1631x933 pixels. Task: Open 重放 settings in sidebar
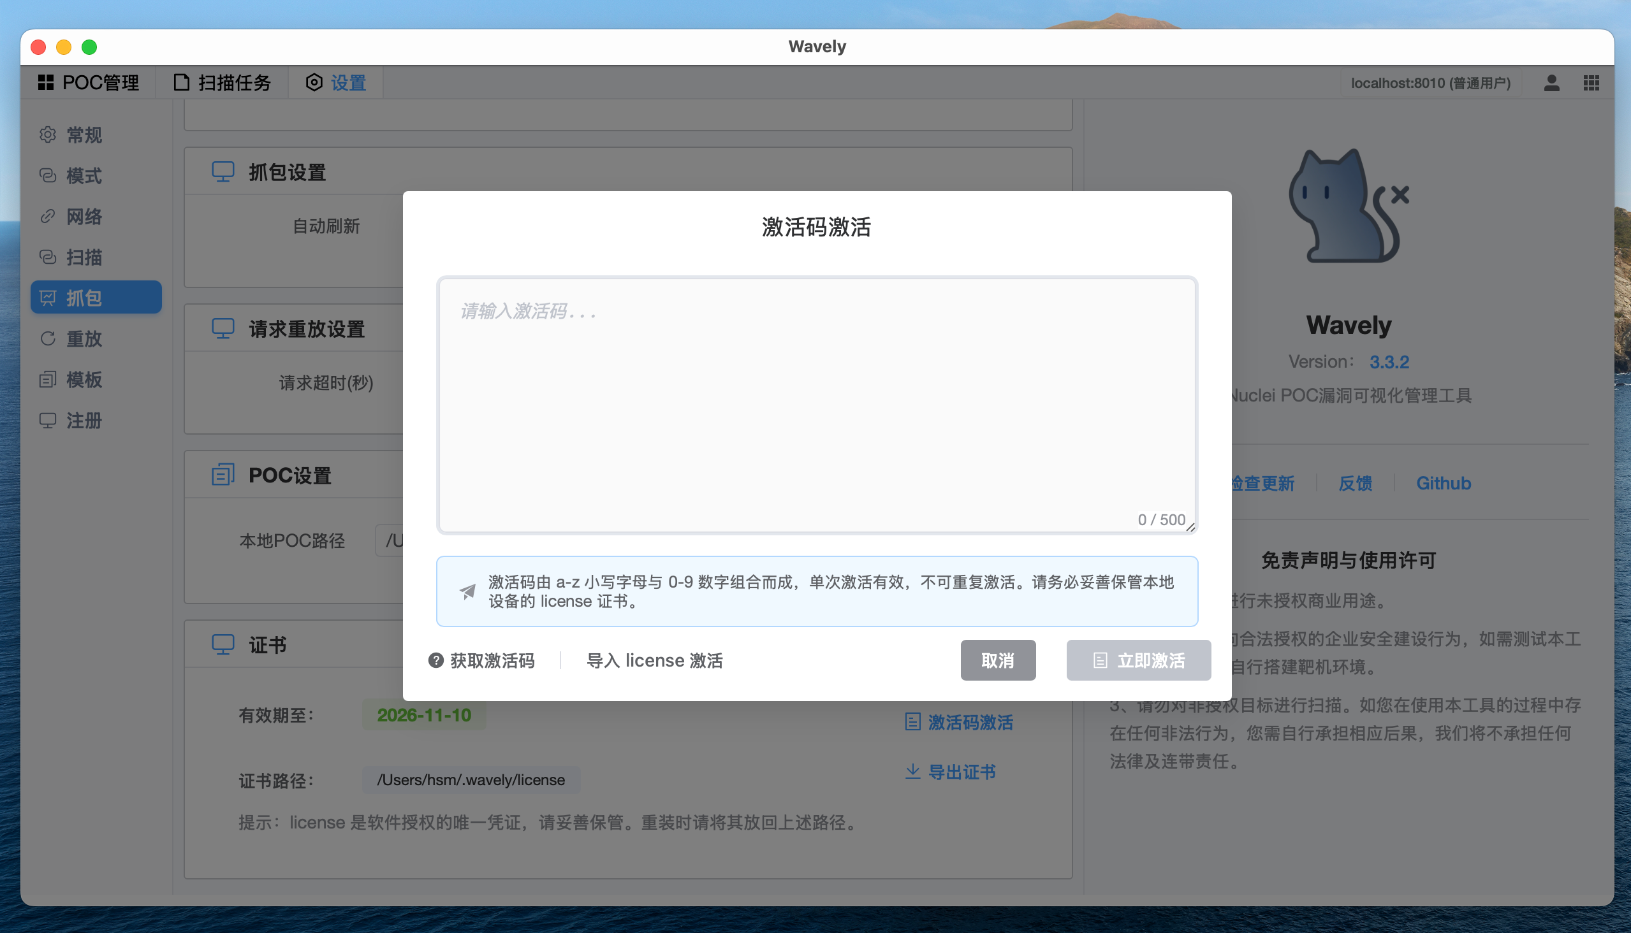coord(96,338)
